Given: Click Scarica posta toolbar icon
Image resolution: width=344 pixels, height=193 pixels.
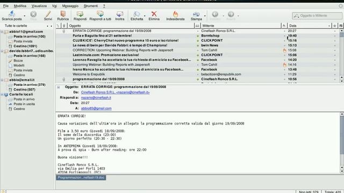Looking at the screenshot, I should pos(12,14).
